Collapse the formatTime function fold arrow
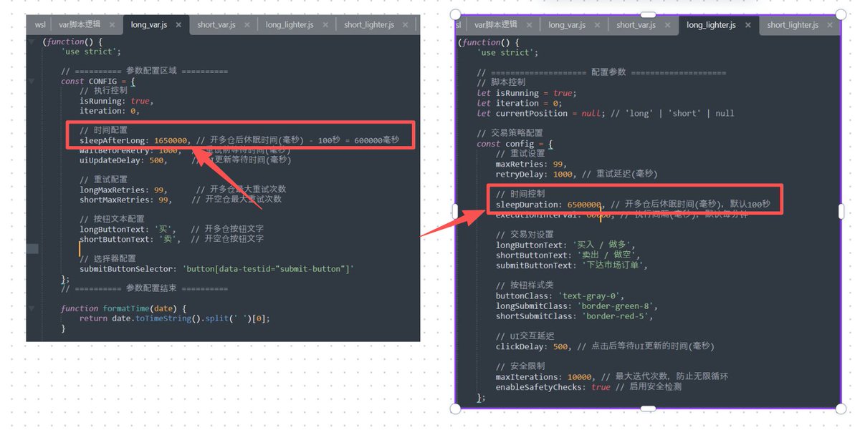The height and width of the screenshot is (430, 860). coord(31,308)
